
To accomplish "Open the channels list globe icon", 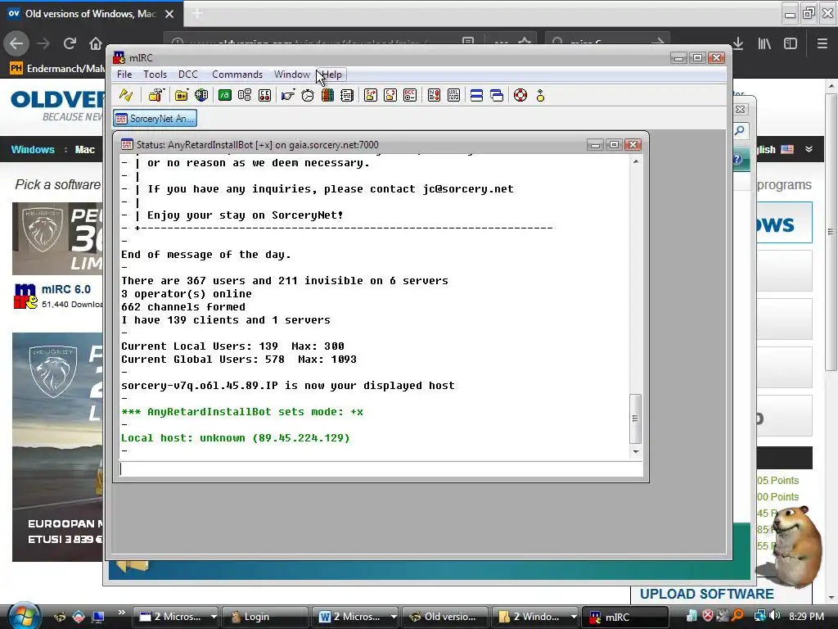I will pos(201,95).
